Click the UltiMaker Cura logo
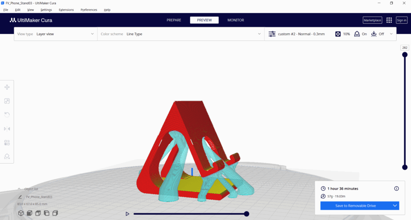The image size is (411, 220). click(31, 20)
